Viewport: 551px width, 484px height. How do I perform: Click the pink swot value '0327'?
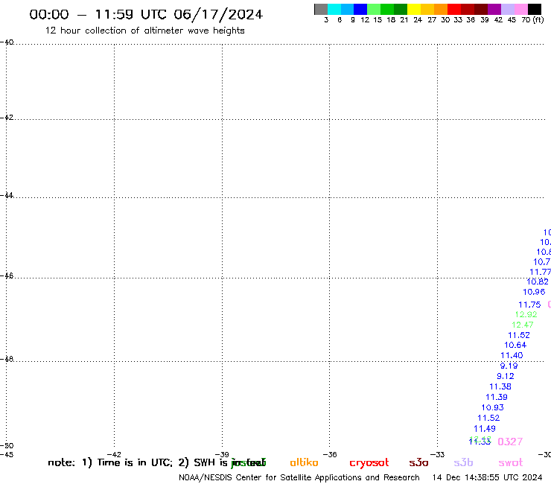510,442
